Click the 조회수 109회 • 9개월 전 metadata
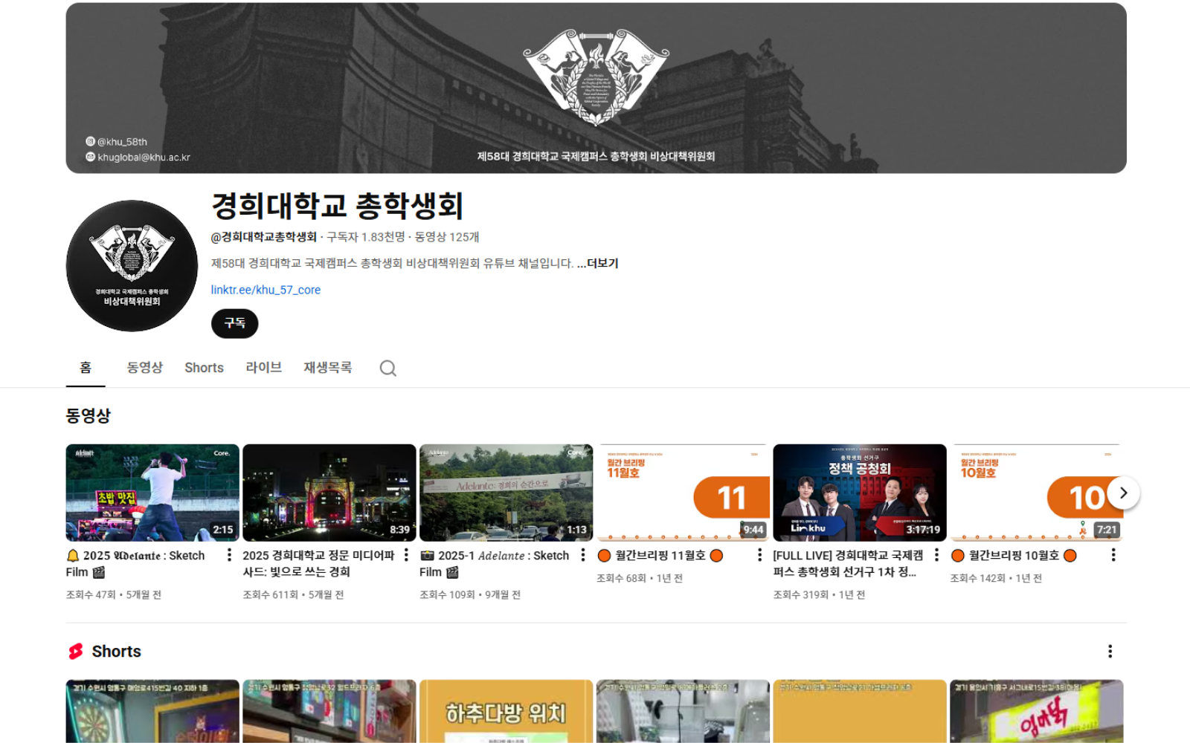1190x743 pixels. point(470,594)
